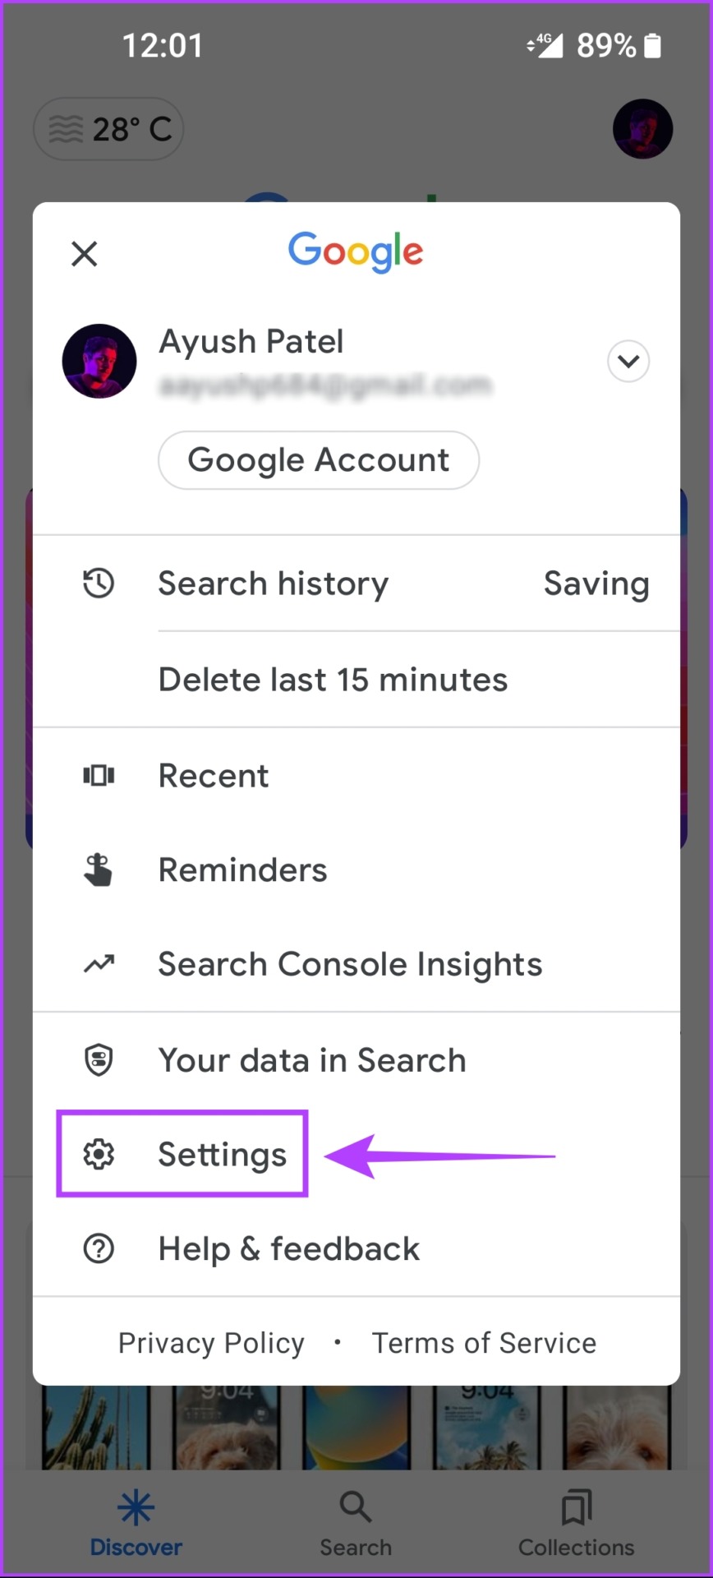The image size is (713, 1578).
Task: Open the Privacy Policy link
Action: tap(211, 1343)
